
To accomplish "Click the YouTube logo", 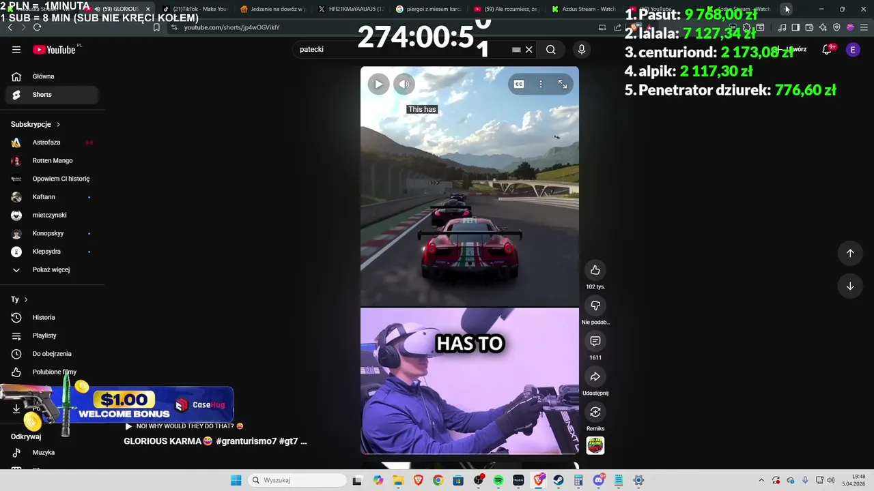I will [x=54, y=49].
